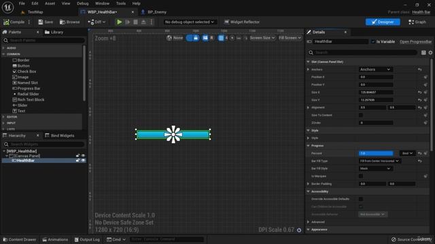The width and height of the screenshot is (435, 244).
Task: Open the File menu
Action: tap(22, 3)
